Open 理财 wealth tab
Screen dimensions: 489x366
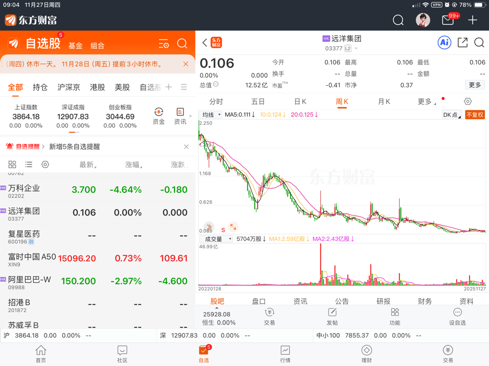pyautogui.click(x=366, y=354)
